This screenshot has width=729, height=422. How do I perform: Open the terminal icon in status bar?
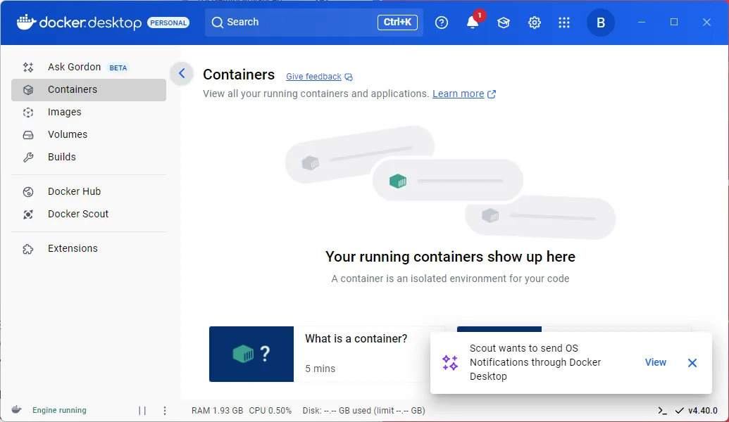click(663, 410)
